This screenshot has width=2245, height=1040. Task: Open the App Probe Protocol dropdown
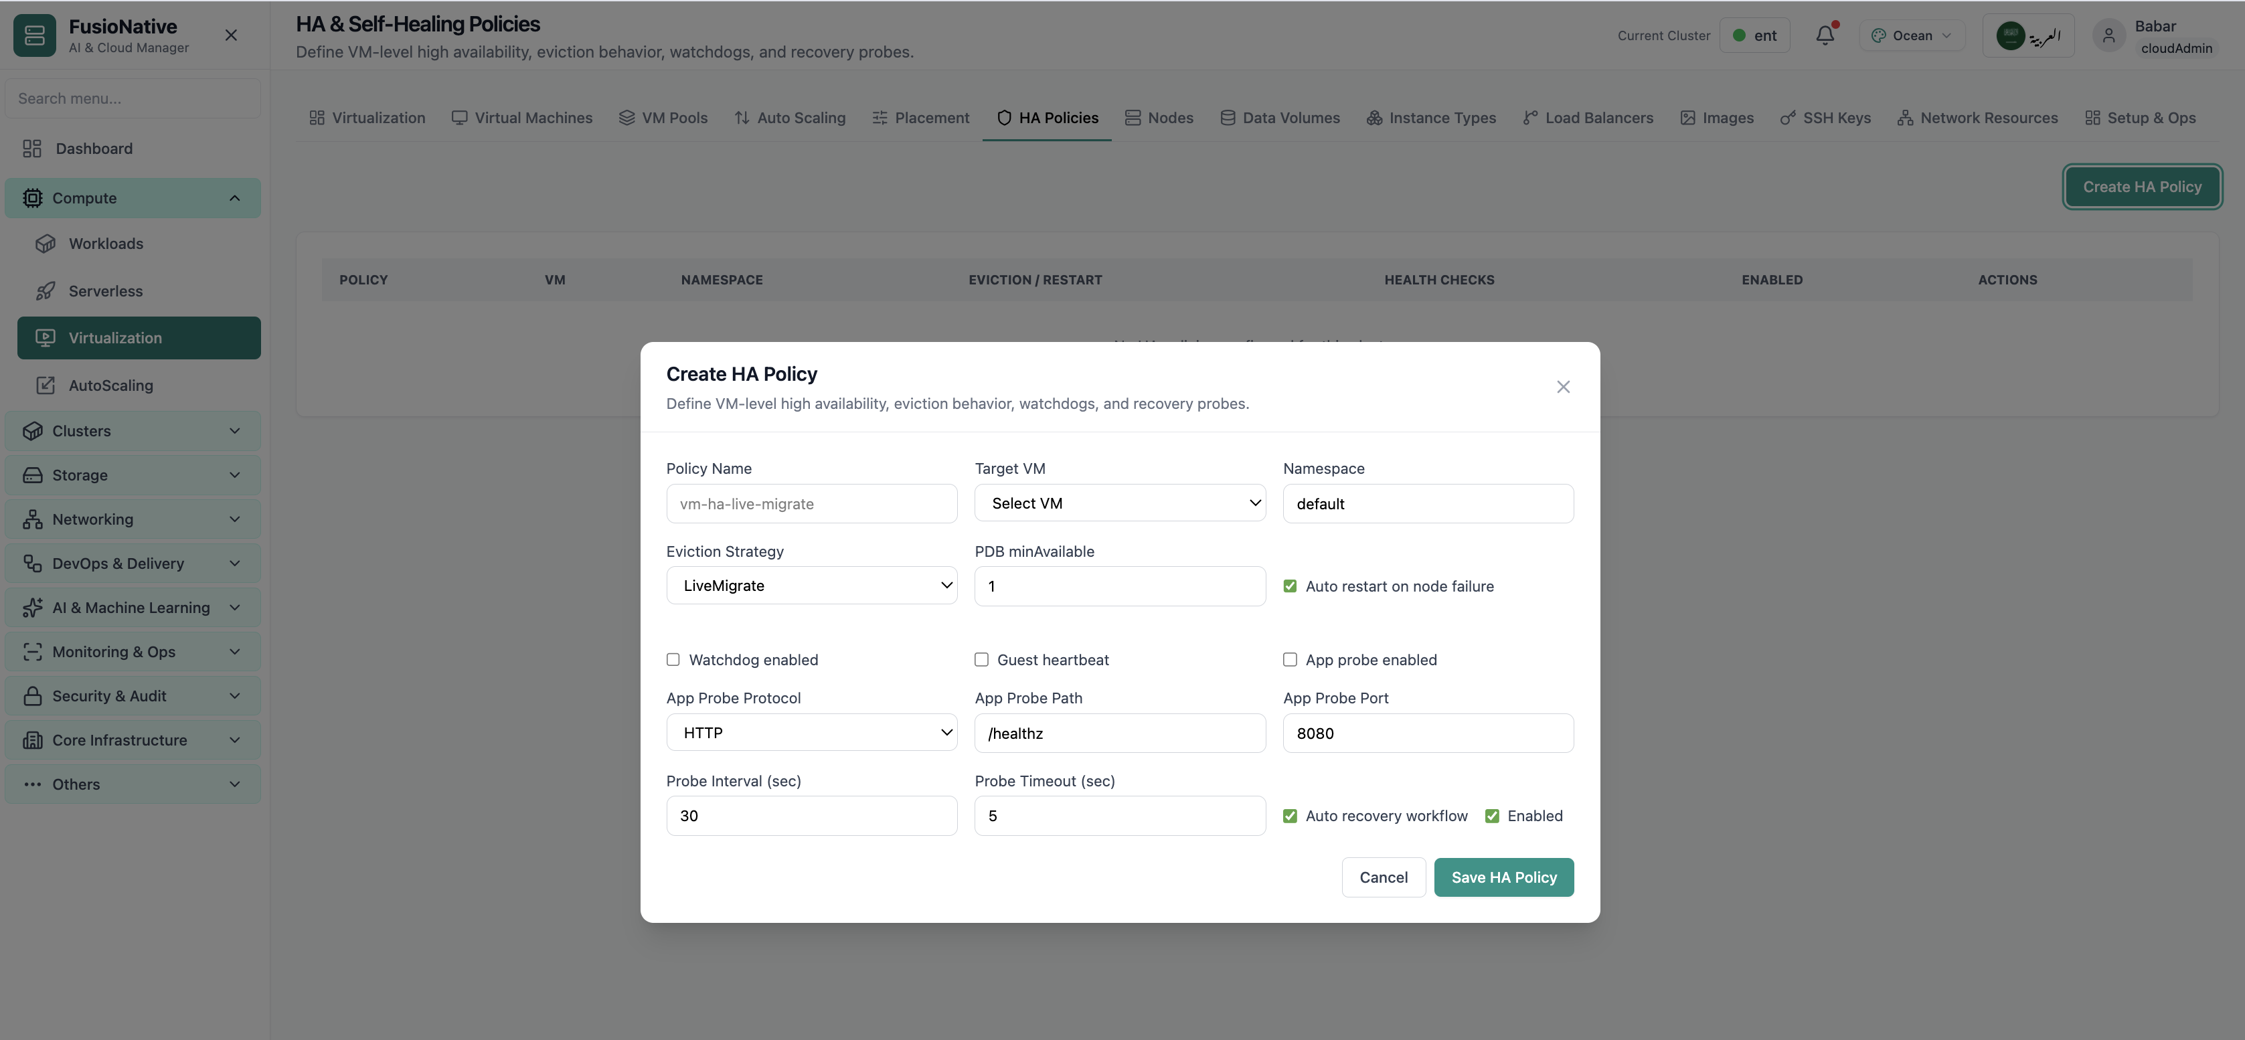pos(811,733)
